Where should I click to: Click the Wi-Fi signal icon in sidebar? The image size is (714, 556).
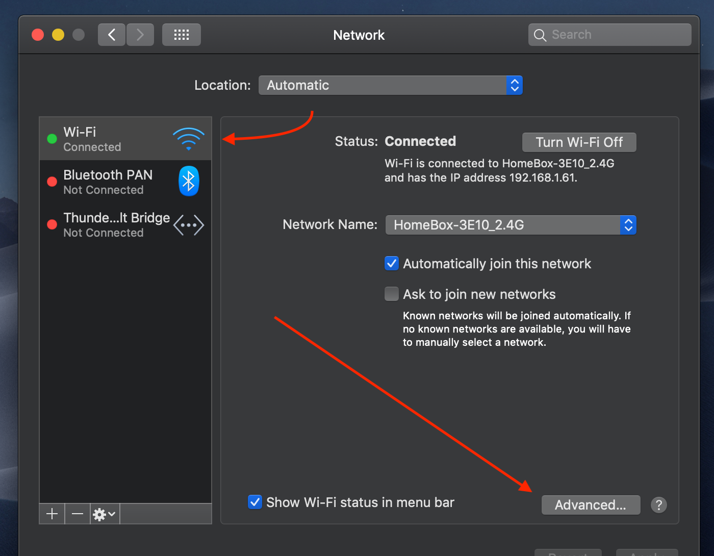pos(189,139)
